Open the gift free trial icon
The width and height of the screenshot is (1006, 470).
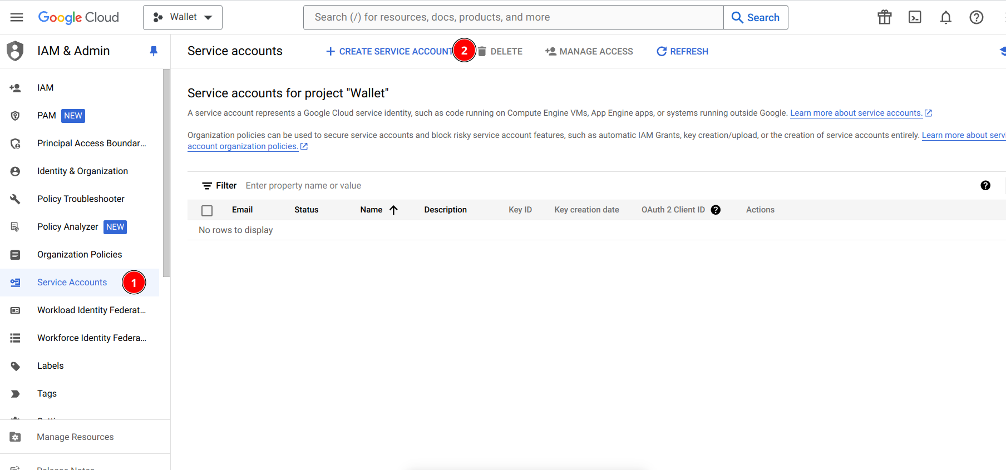click(885, 17)
